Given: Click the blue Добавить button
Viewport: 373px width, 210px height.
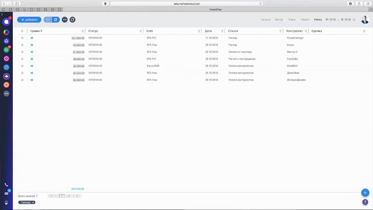Looking at the screenshot, I should point(29,20).
